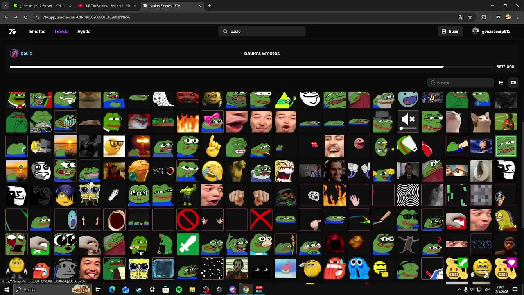524x295 pixels.
Task: Open the Chrome extensions puzzle icon
Action: tap(484, 17)
